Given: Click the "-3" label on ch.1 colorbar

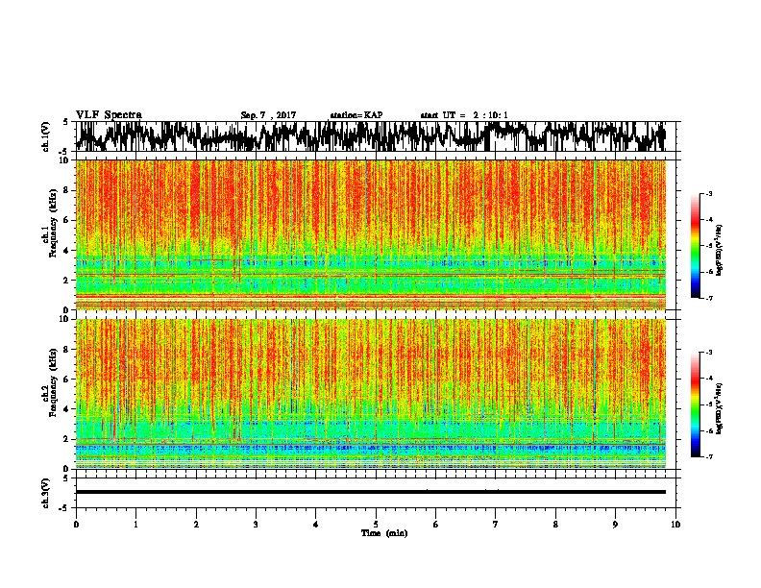Looking at the screenshot, I should pyautogui.click(x=708, y=194).
